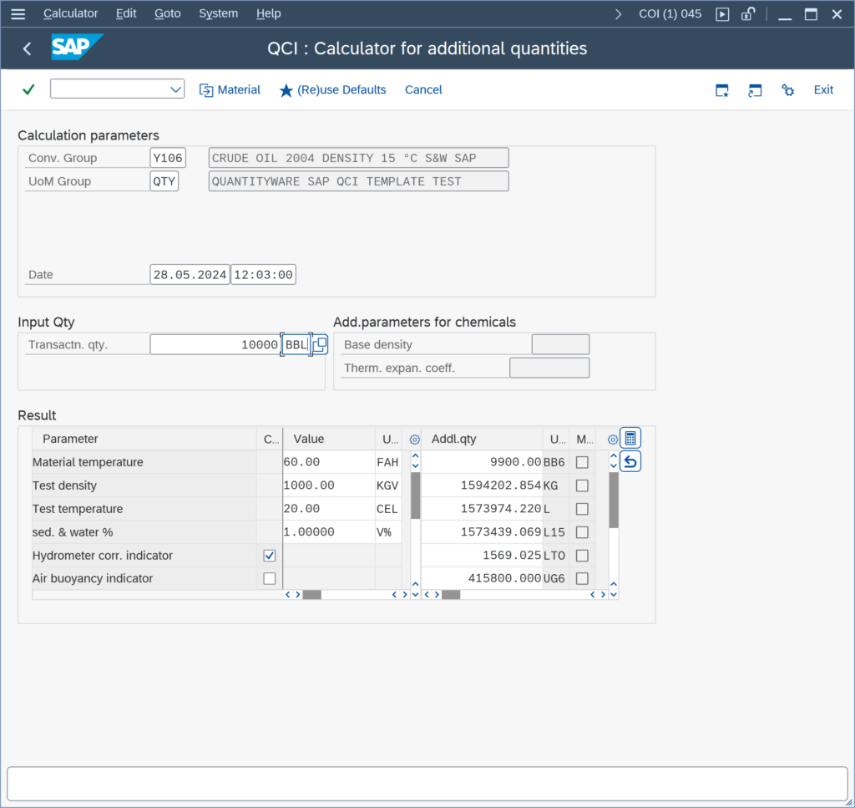
Task: Click the generate shortcut window icon
Action: 755,90
